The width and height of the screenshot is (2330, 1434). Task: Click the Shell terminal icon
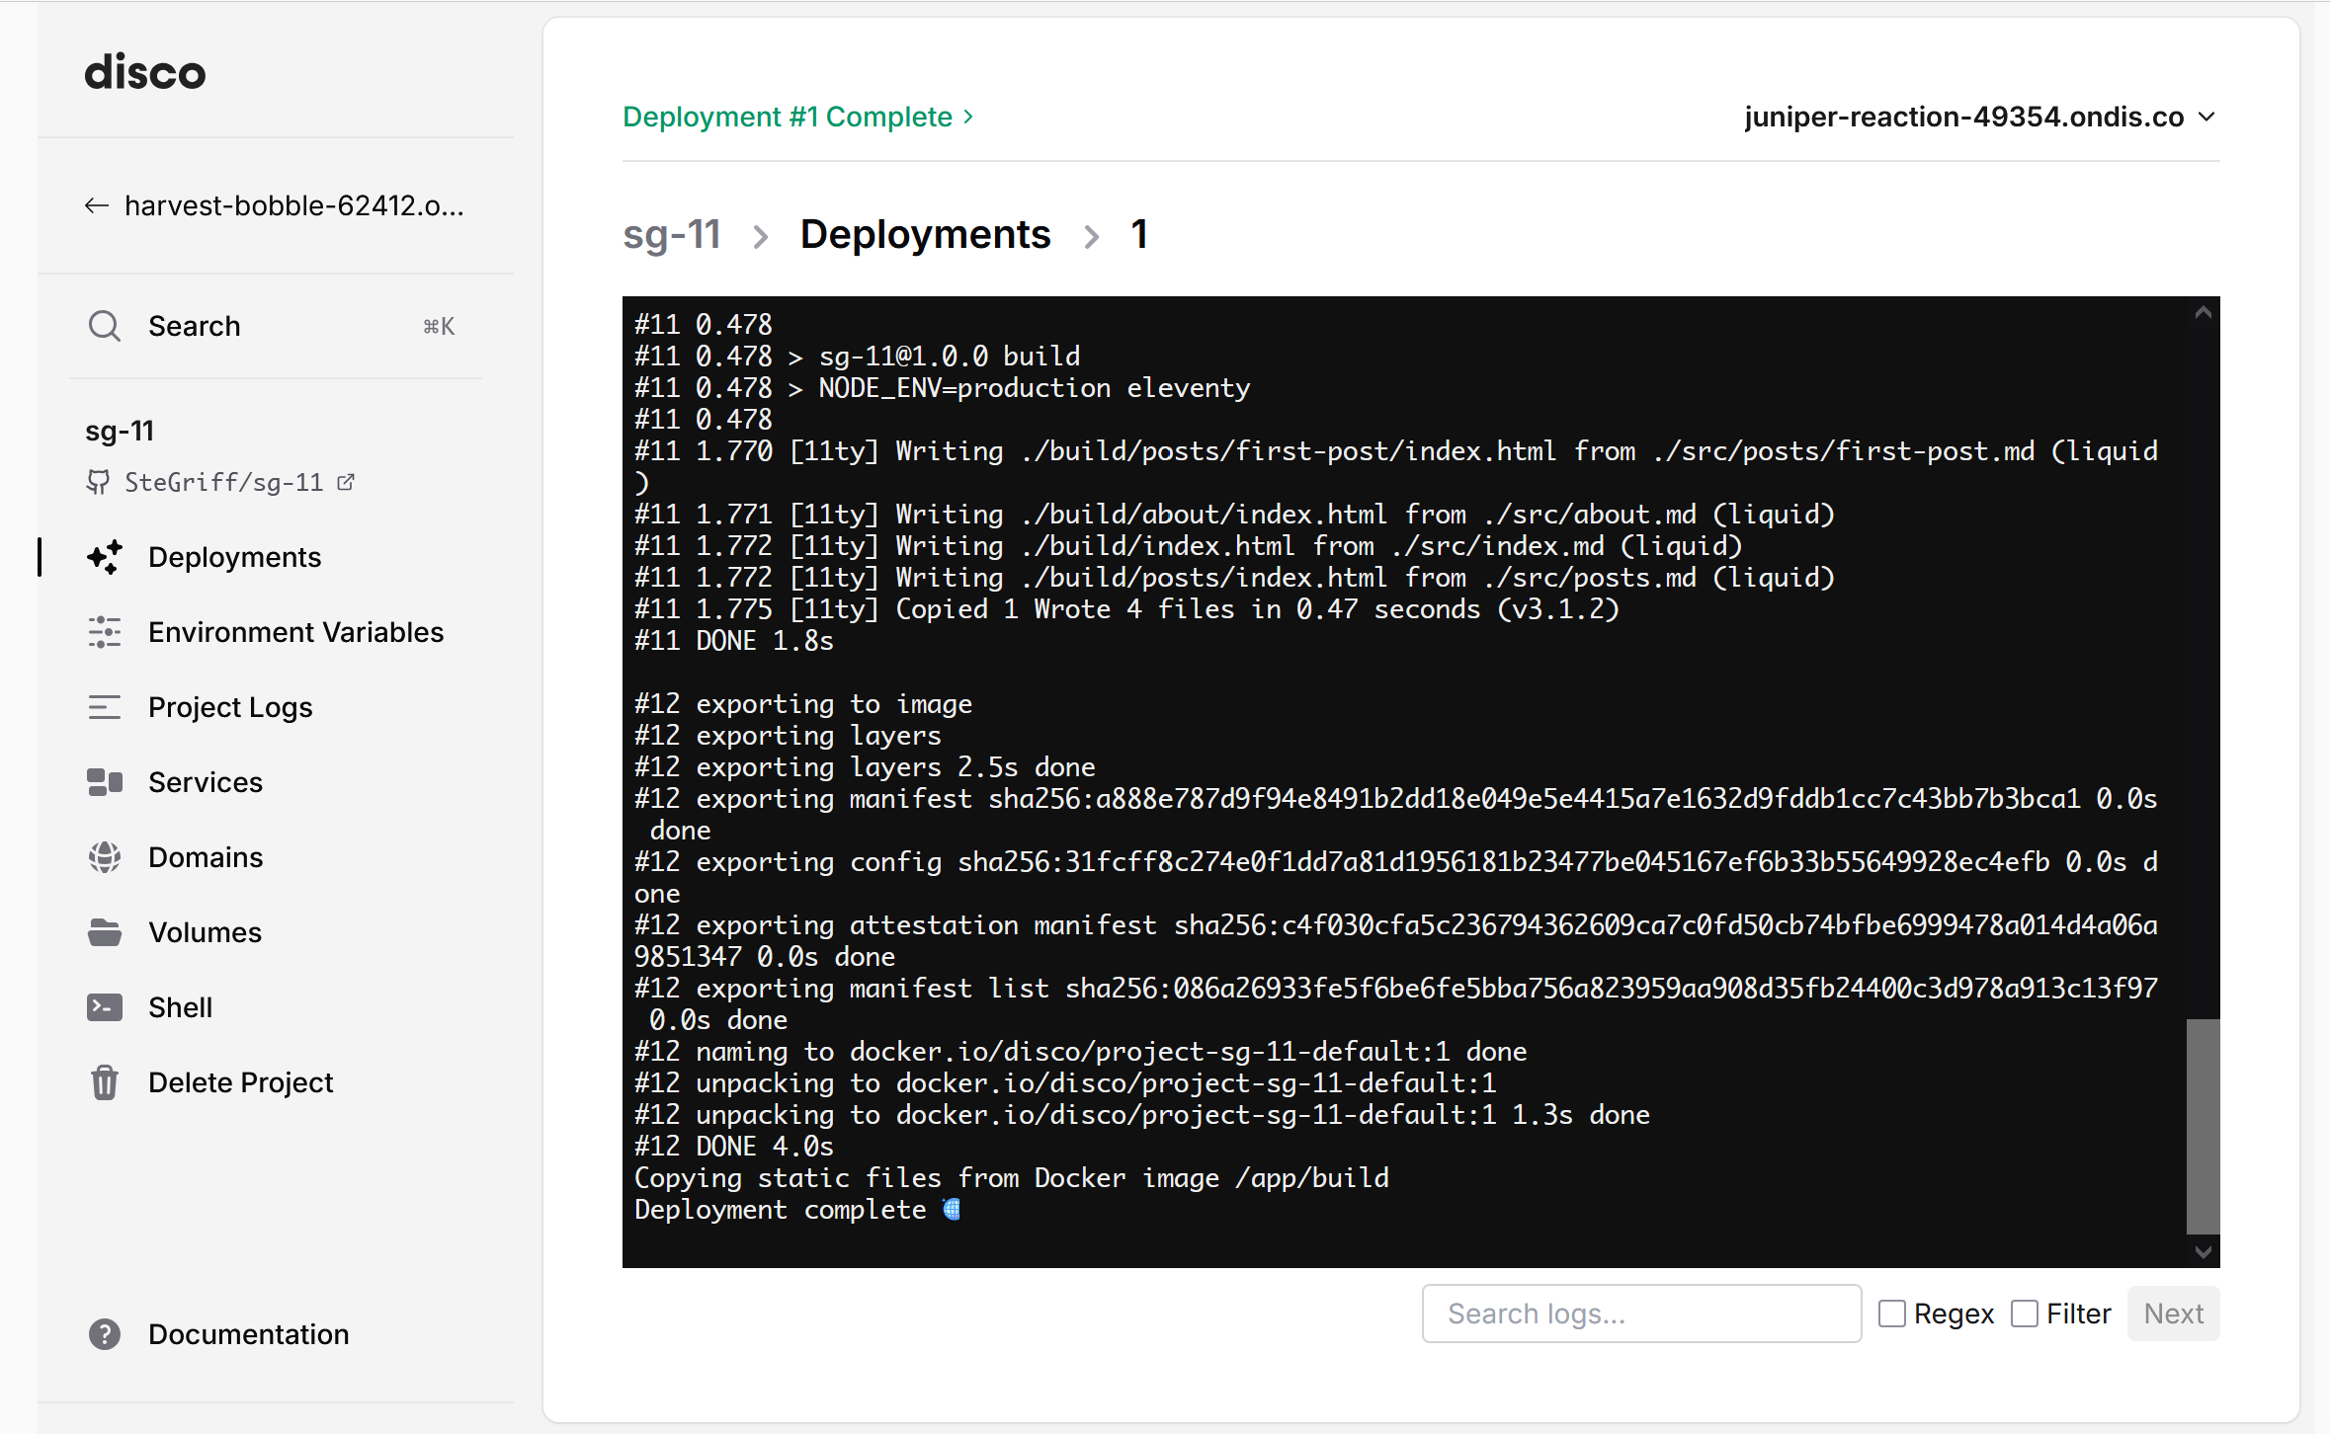pos(105,1007)
